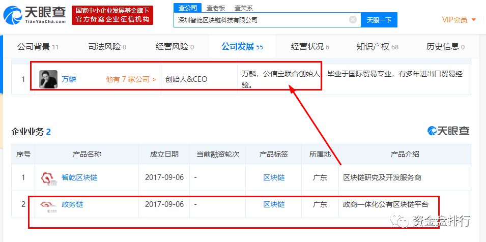Screen dimensions: 486x242
Task: Click the 天眼一下 search button
Action: [379, 20]
